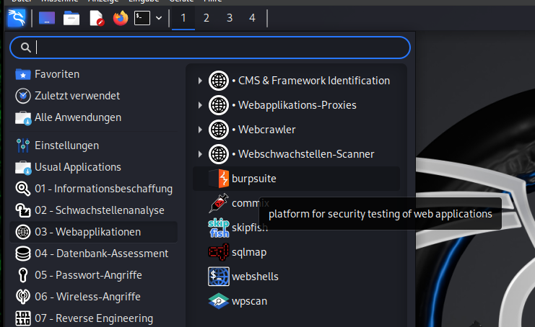
Task: Click the Webapplikationen globe icon in sidebar
Action: [23, 232]
